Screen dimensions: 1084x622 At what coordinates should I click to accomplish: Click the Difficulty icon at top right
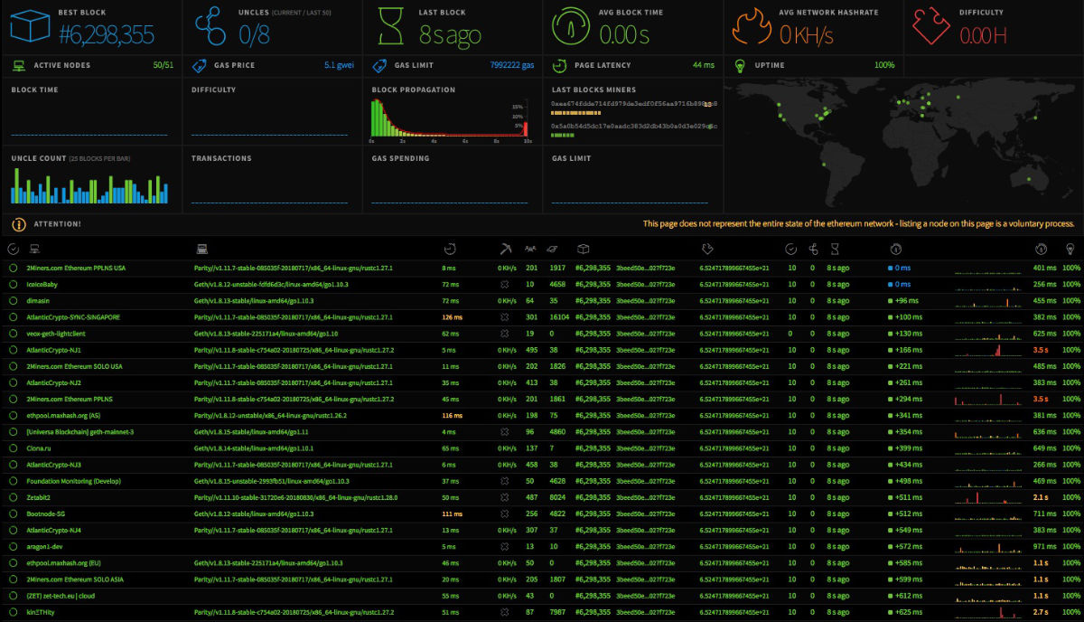click(x=930, y=25)
